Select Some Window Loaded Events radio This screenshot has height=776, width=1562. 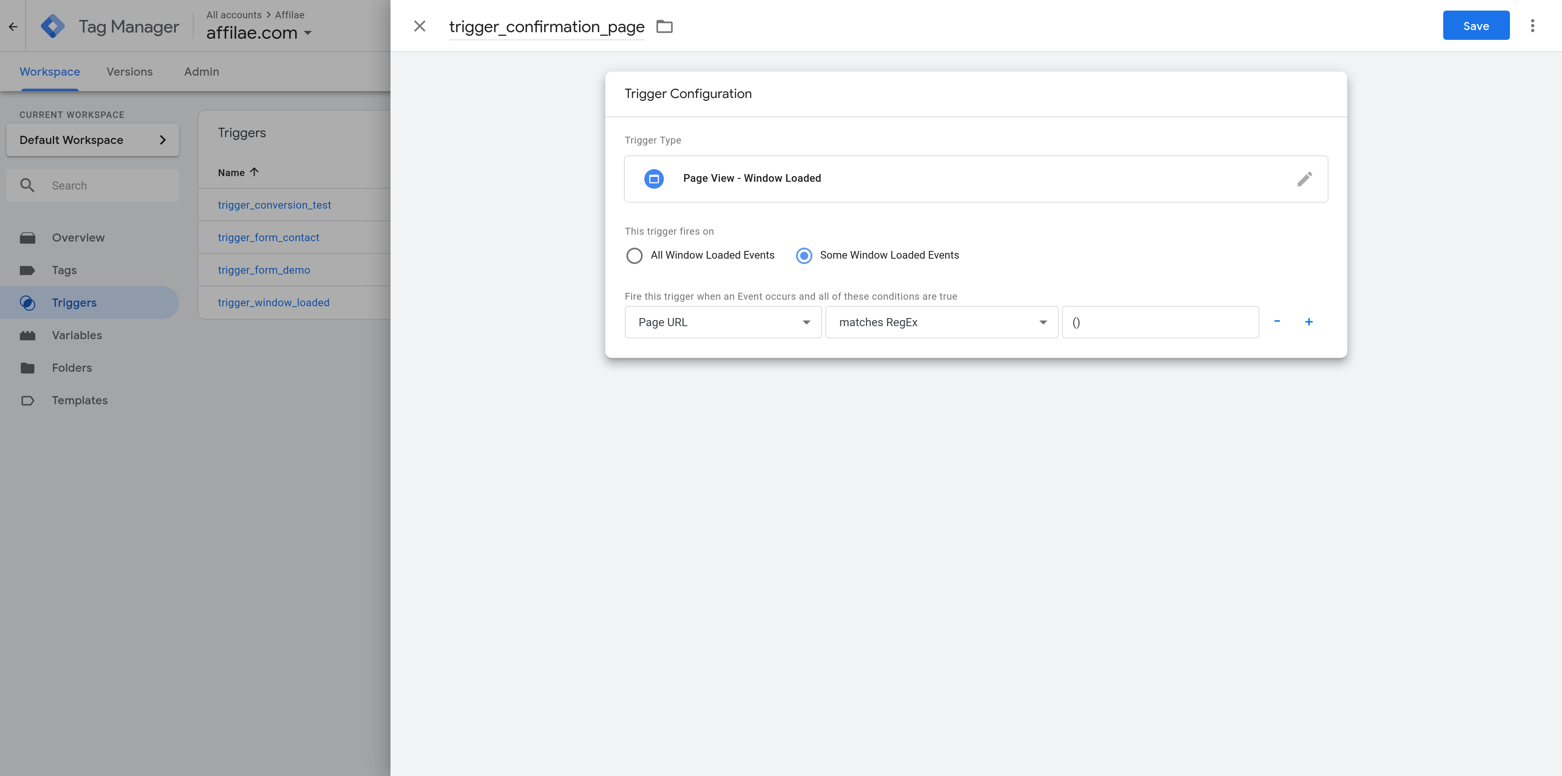(x=804, y=256)
